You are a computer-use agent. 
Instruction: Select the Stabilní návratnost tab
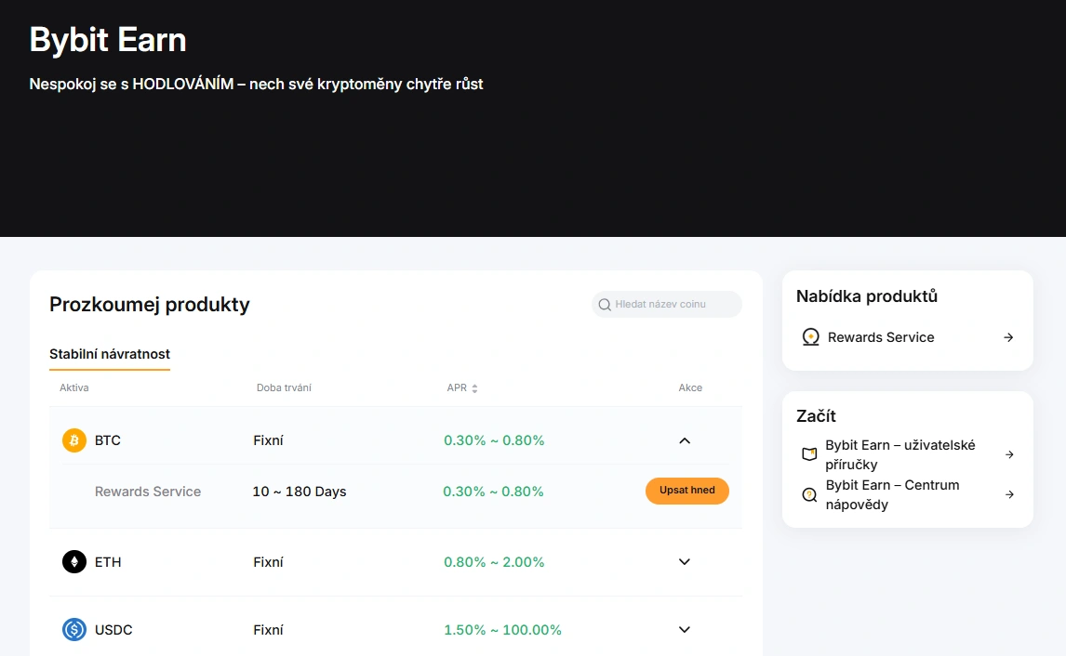pyautogui.click(x=110, y=354)
